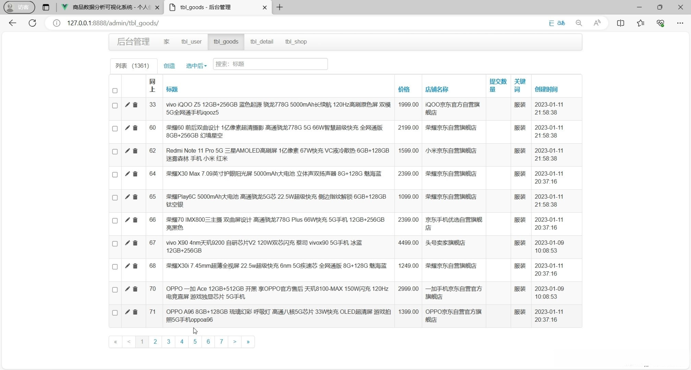
Task: Open the tbl_shop navigation tab
Action: [296, 41]
